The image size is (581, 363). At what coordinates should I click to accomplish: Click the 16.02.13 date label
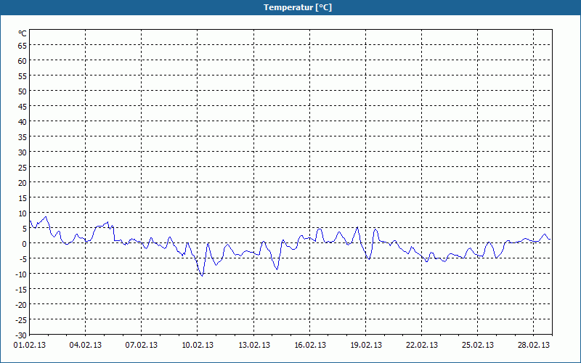point(310,346)
